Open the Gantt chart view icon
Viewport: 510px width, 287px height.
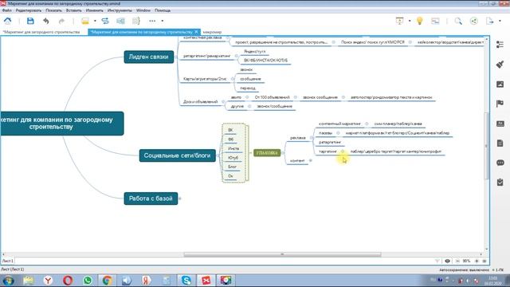pos(435,21)
